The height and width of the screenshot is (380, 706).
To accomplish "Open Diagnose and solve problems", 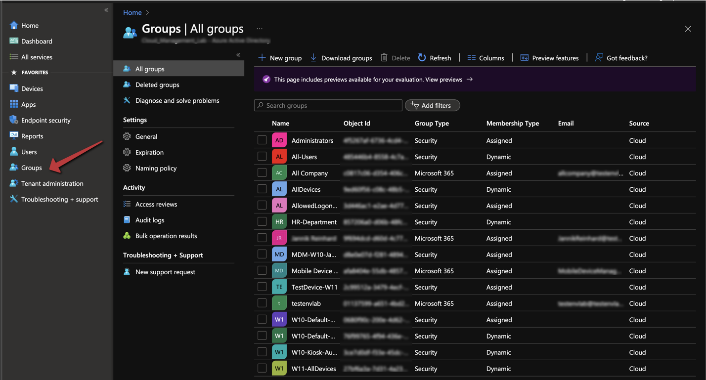I will 177,100.
